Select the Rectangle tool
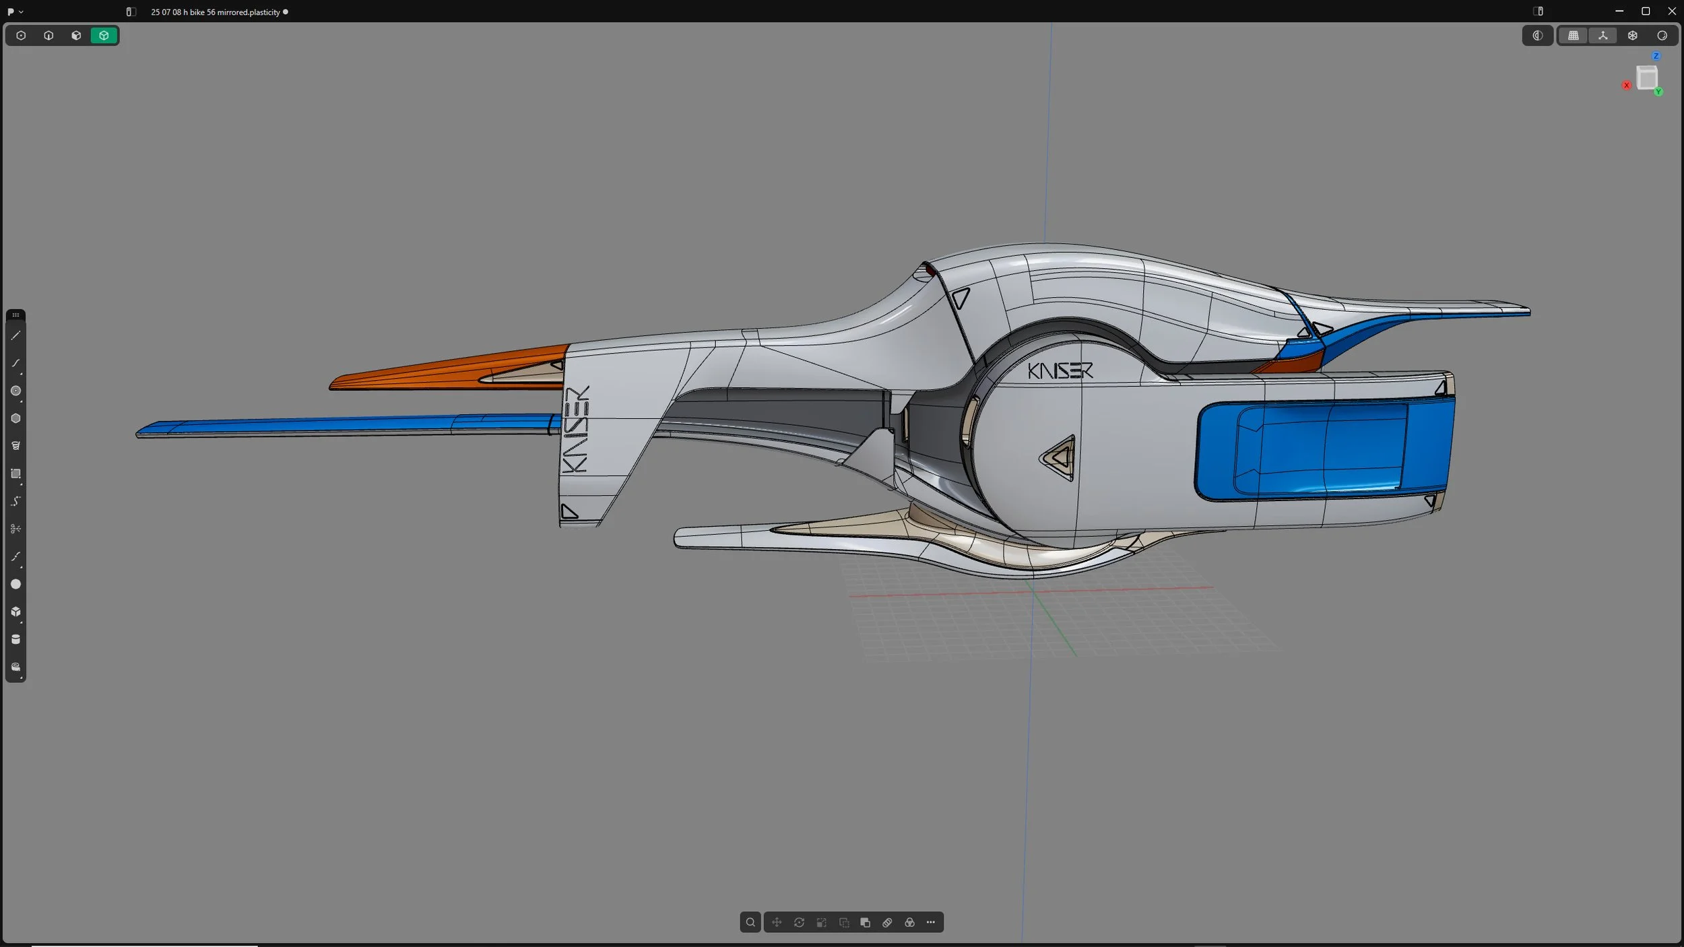The height and width of the screenshot is (947, 1684). click(x=15, y=473)
